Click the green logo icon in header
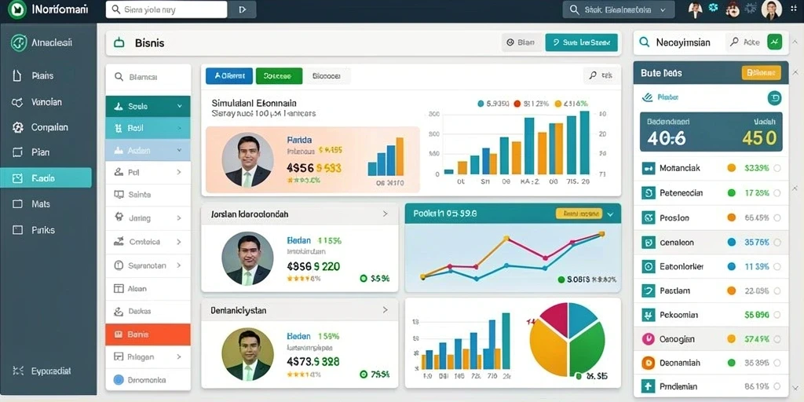 click(17, 9)
